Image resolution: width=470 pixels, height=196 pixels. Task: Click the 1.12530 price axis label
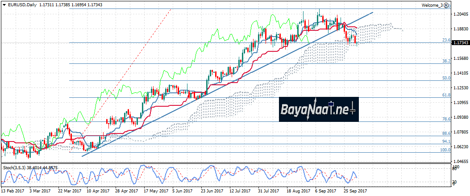click(460, 88)
